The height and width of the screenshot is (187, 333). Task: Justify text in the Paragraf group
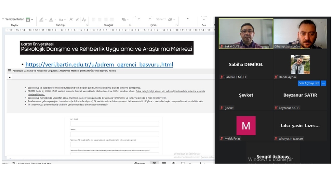(112, 19)
